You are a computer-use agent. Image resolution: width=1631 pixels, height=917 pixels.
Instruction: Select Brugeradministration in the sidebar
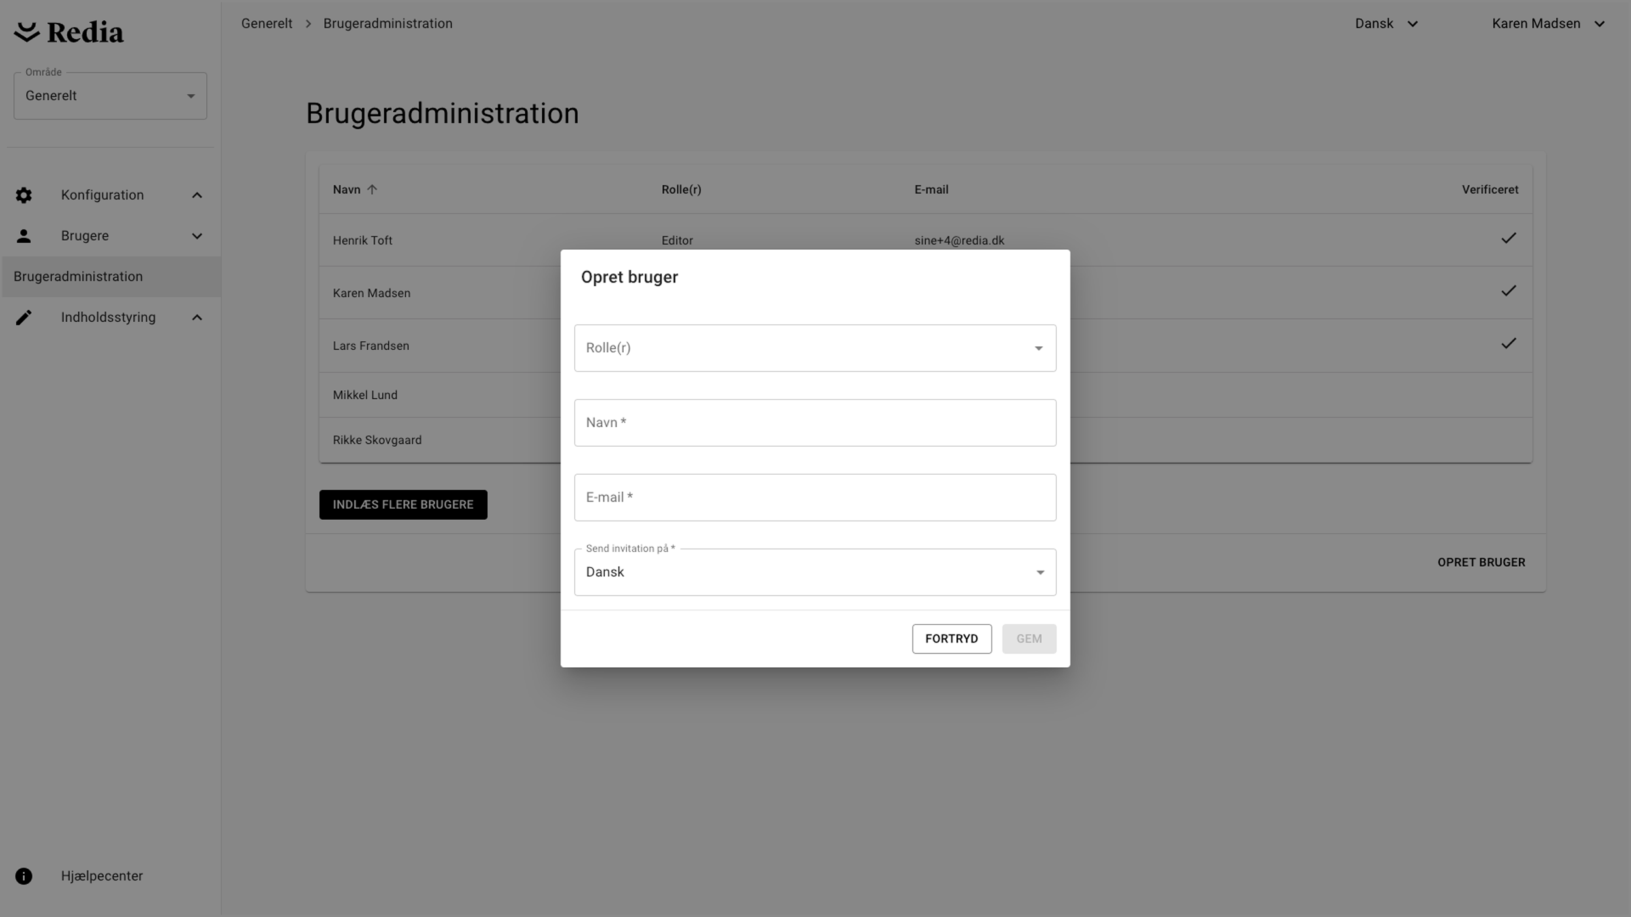(78, 277)
